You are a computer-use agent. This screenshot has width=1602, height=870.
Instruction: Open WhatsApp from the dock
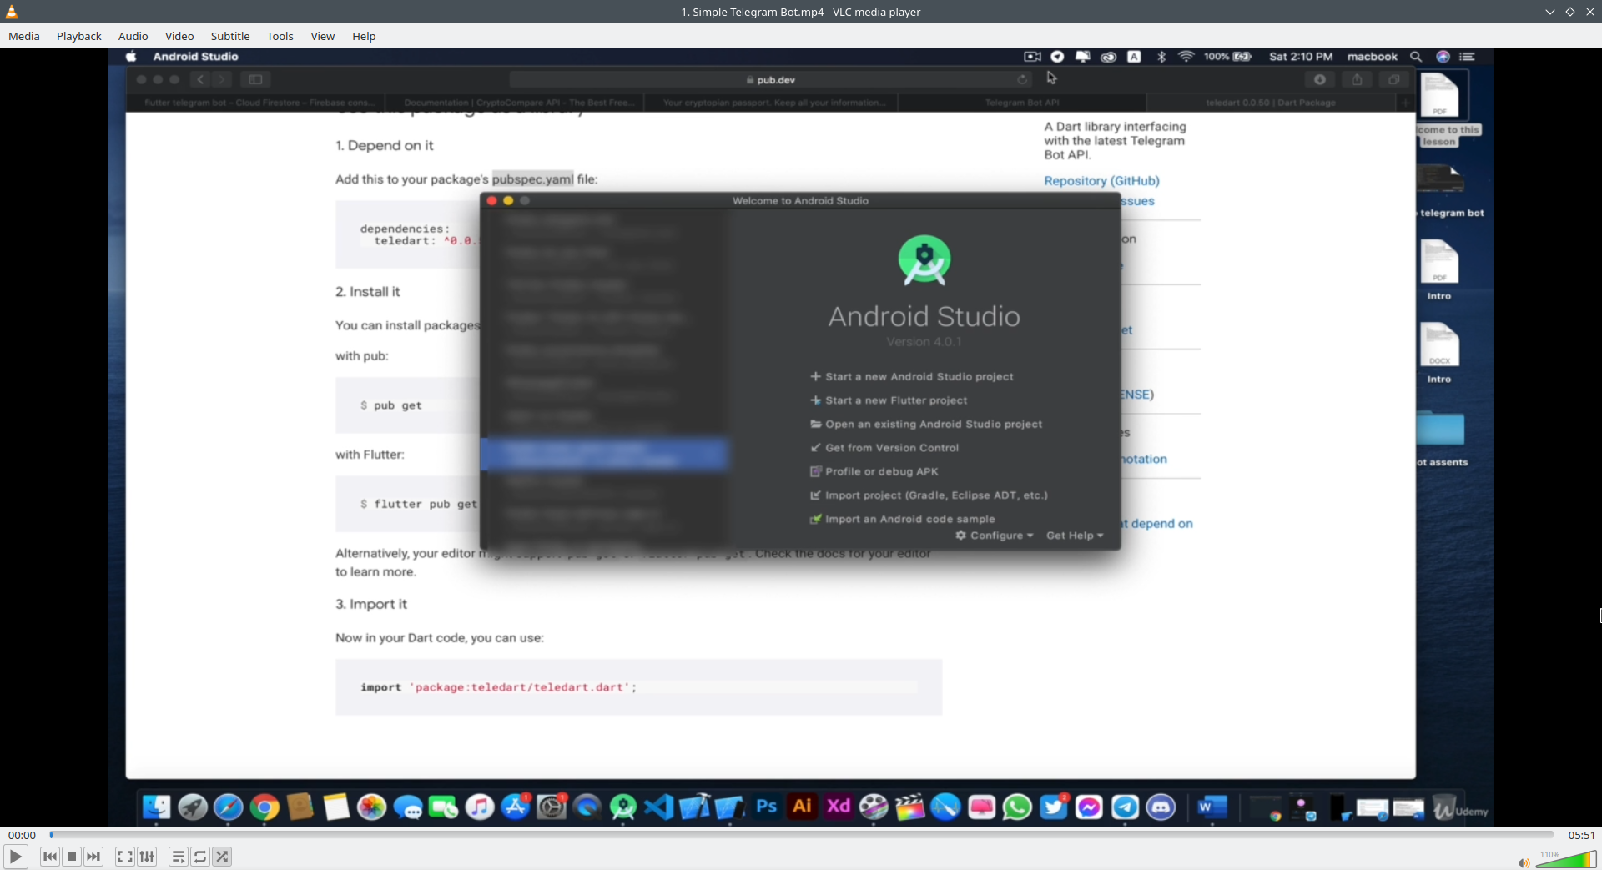point(1017,807)
